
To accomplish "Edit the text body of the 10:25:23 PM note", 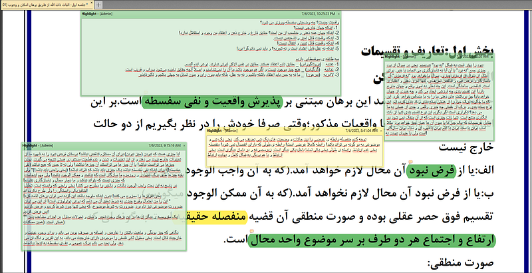I will coord(210,56).
